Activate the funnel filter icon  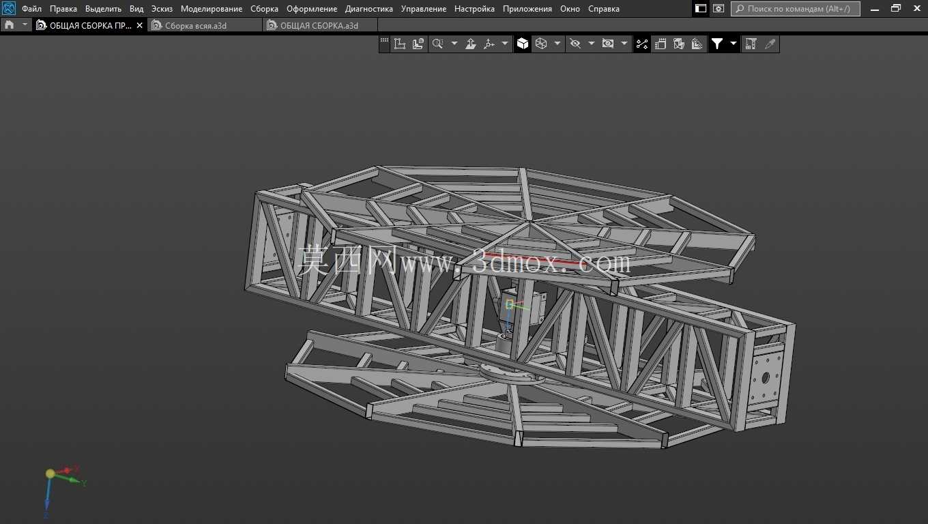tap(717, 44)
